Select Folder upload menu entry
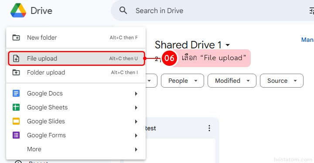Image resolution: width=314 pixels, height=163 pixels. [76, 72]
